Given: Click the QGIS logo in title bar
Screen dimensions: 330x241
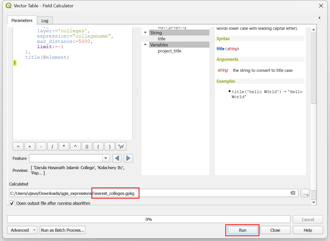Looking at the screenshot, I should click(x=9, y=6).
